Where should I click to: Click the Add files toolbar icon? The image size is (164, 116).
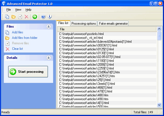click(x=7, y=17)
